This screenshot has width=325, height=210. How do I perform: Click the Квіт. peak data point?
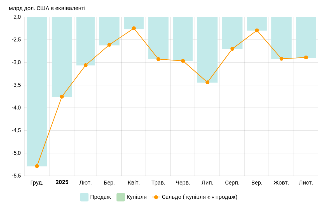point(134,28)
